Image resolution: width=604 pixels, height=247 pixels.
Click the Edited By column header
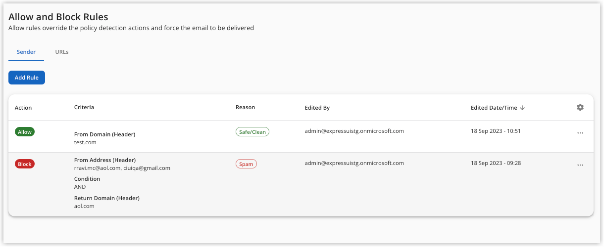[317, 108]
